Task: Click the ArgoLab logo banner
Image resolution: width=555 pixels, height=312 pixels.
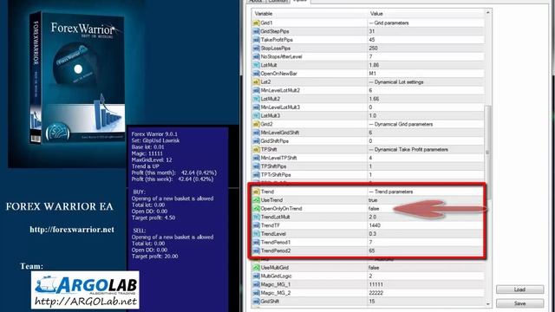Action: [x=85, y=290]
